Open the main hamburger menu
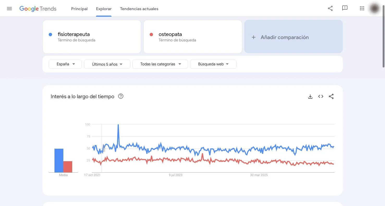 coord(9,9)
